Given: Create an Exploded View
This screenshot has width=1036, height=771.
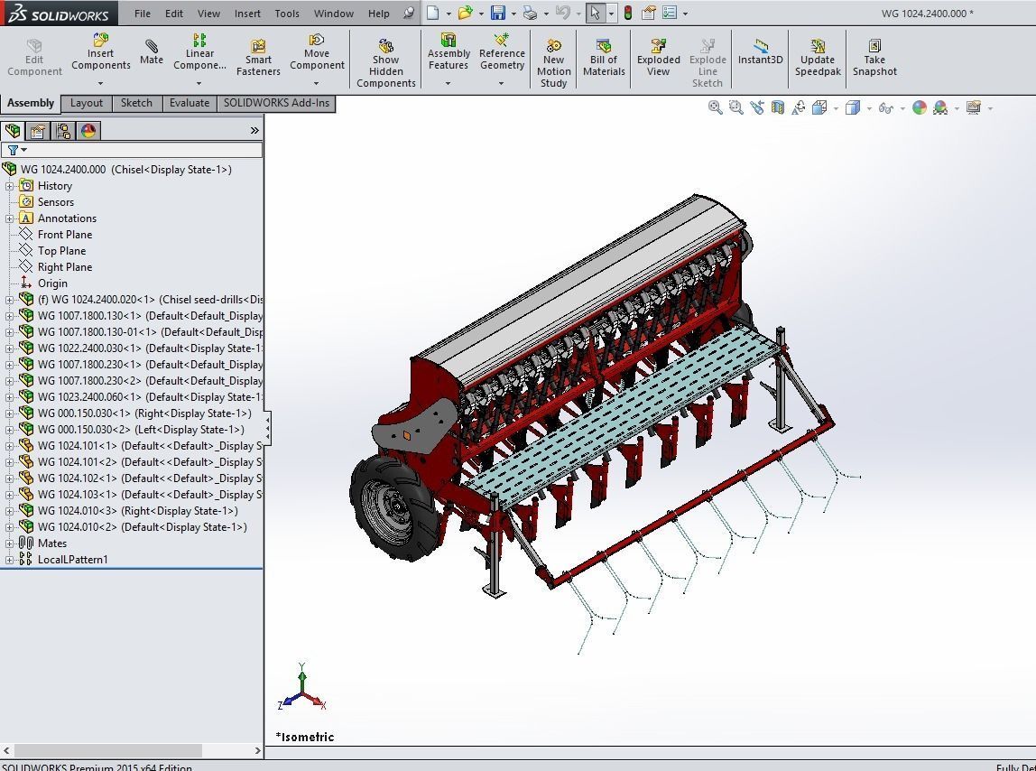Looking at the screenshot, I should 658,57.
